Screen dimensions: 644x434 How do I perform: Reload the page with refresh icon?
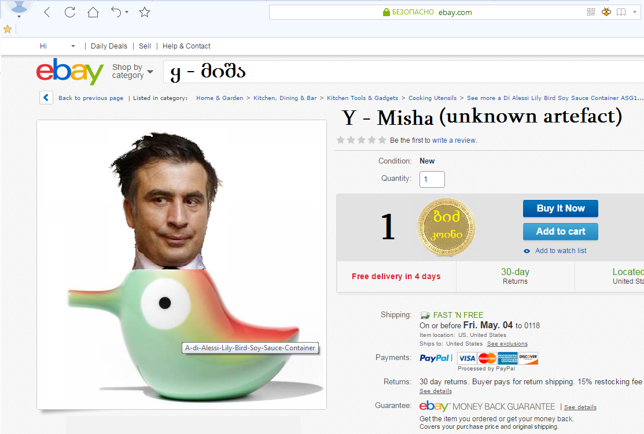click(70, 12)
